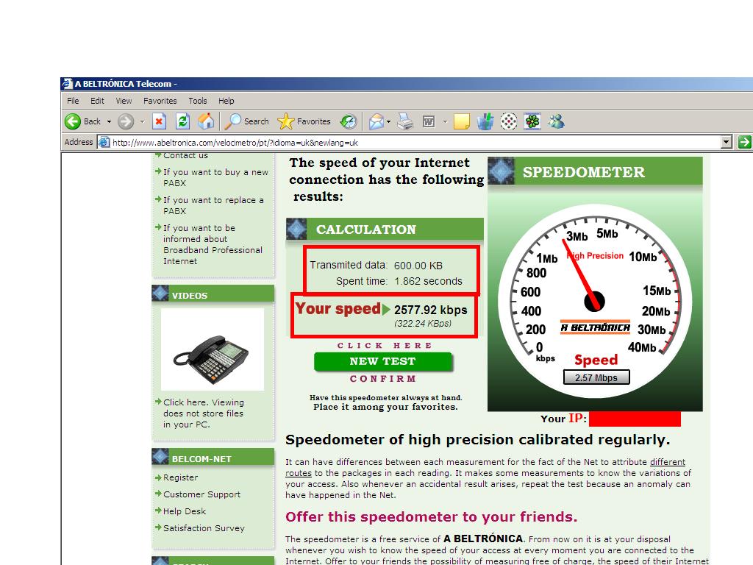
Task: Click the SPEEDOMETER section header
Action: (595, 171)
